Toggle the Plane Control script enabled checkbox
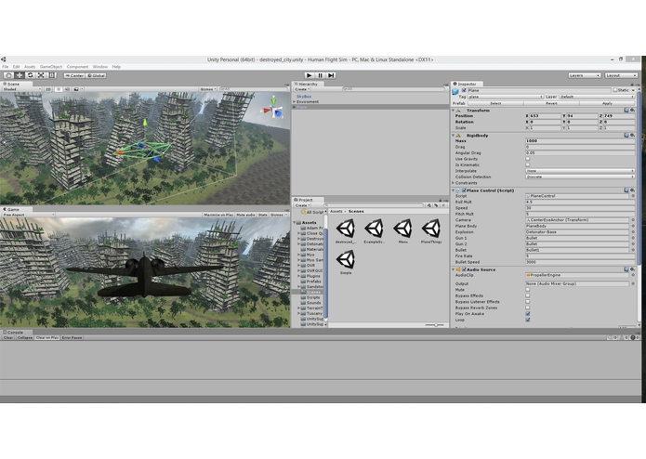 464,190
